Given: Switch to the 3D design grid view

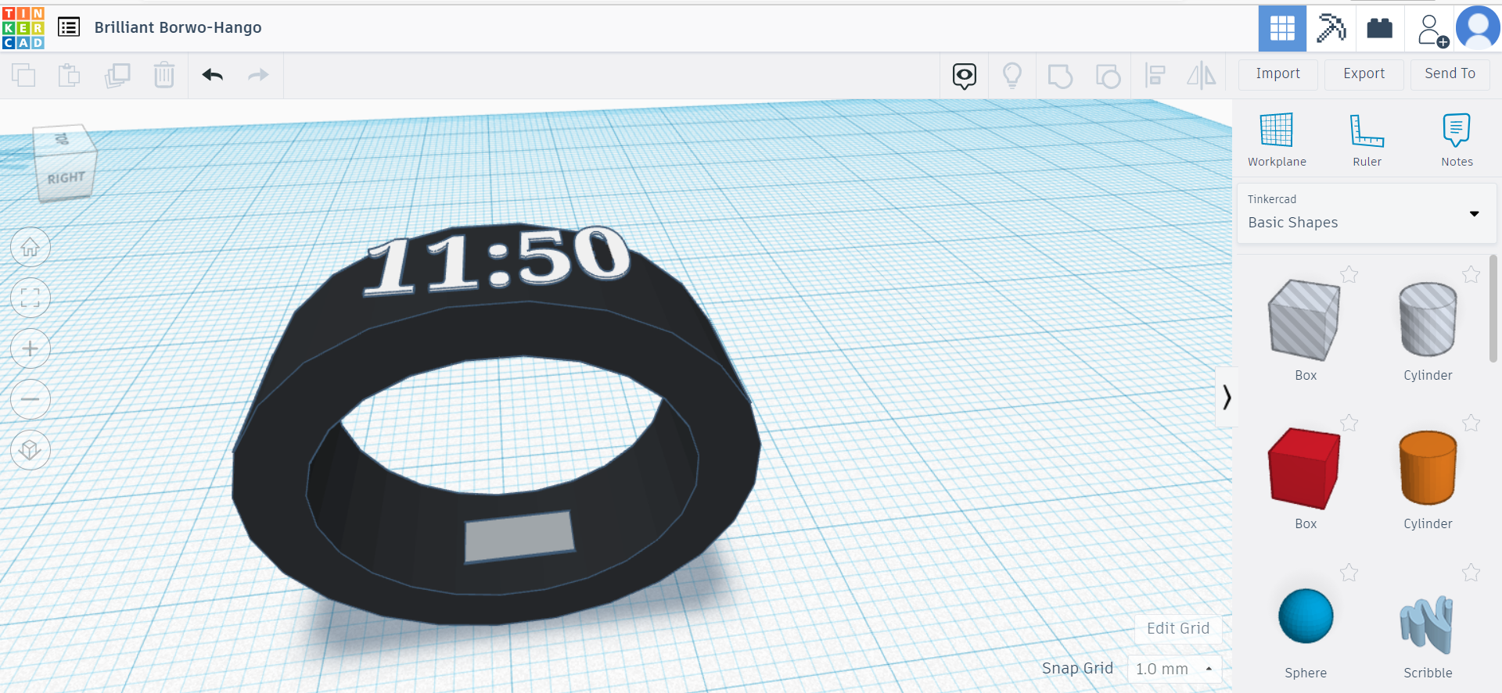Looking at the screenshot, I should (1282, 28).
